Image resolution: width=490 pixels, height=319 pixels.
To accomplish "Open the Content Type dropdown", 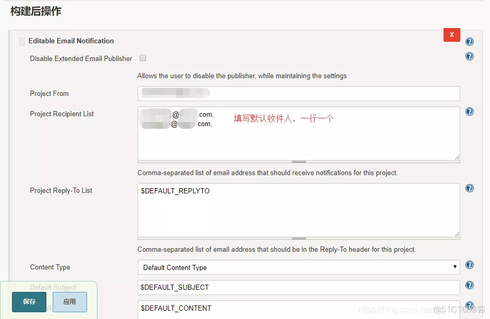I will click(299, 267).
